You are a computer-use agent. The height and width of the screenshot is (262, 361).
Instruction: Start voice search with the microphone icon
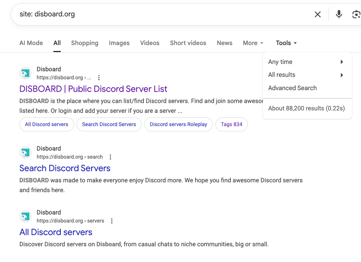pos(339,14)
